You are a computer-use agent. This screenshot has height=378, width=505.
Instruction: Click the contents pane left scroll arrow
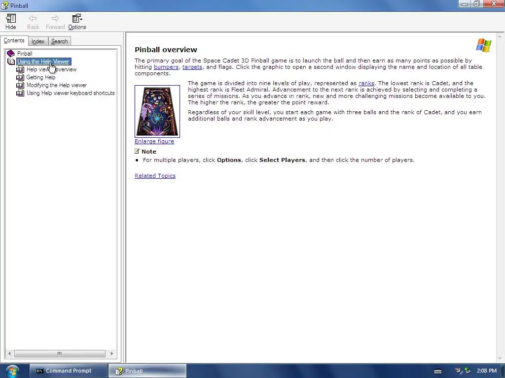[9, 353]
